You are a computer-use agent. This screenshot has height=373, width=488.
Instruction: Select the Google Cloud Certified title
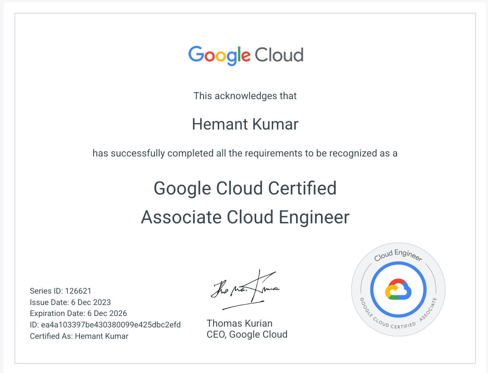click(x=245, y=188)
